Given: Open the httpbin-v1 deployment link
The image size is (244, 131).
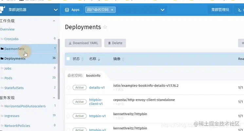Looking at the screenshot, I should pos(97,116).
